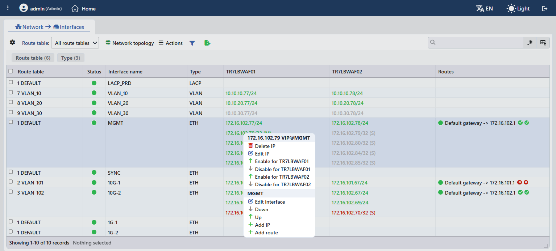Switch theme with the Light sun icon
556x251 pixels.
518,8
